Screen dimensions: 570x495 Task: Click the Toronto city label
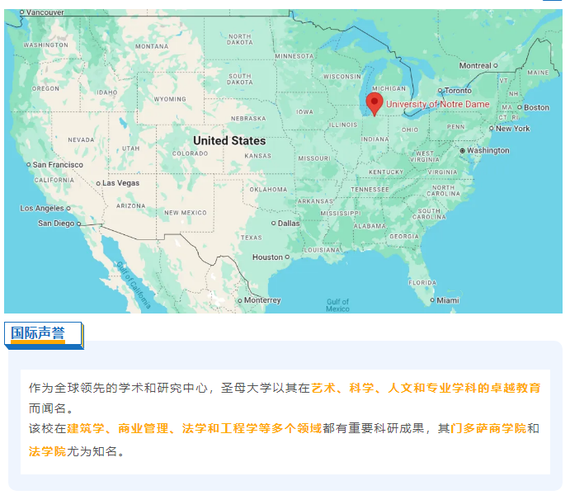(458, 91)
